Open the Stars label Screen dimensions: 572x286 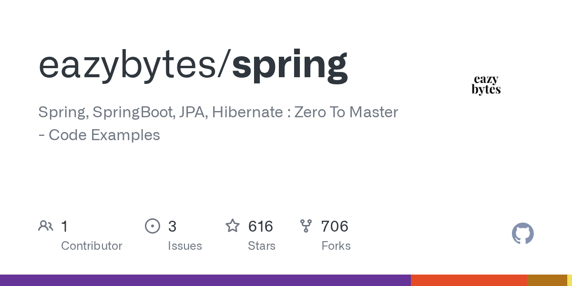tap(261, 246)
